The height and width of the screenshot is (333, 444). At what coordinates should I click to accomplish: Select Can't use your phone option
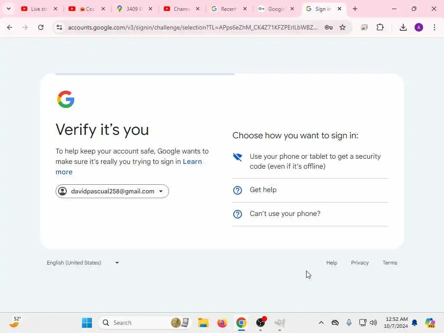(310, 214)
